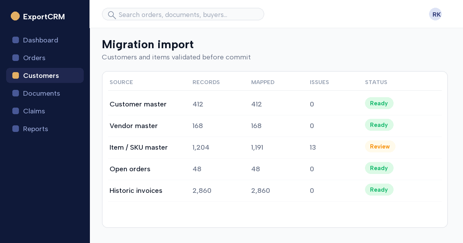
Task: Click Ready badge for Open orders
Action: 379,168
